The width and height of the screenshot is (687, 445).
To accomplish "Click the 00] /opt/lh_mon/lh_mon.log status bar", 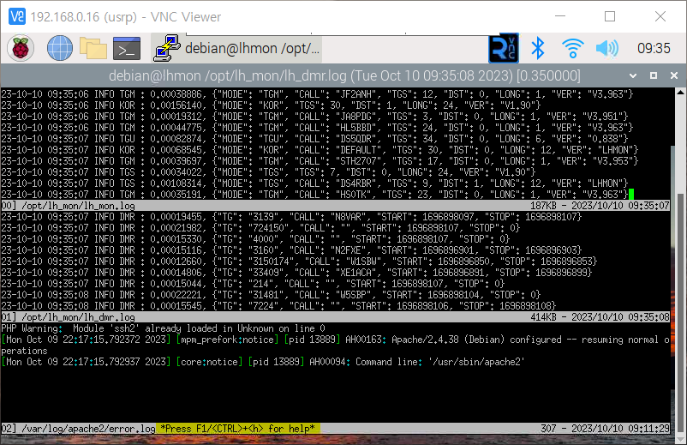I will [335, 206].
